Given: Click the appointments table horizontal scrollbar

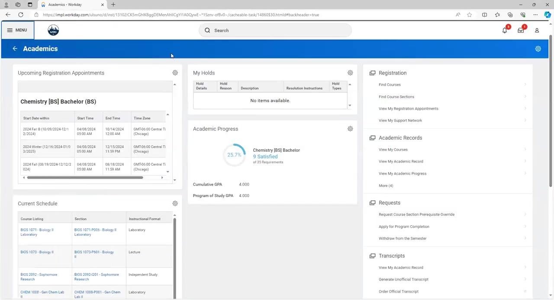Looking at the screenshot, I should 85,178.
